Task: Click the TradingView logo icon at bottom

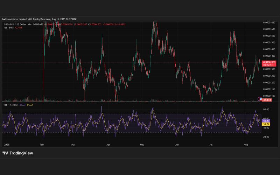Action: [5, 153]
